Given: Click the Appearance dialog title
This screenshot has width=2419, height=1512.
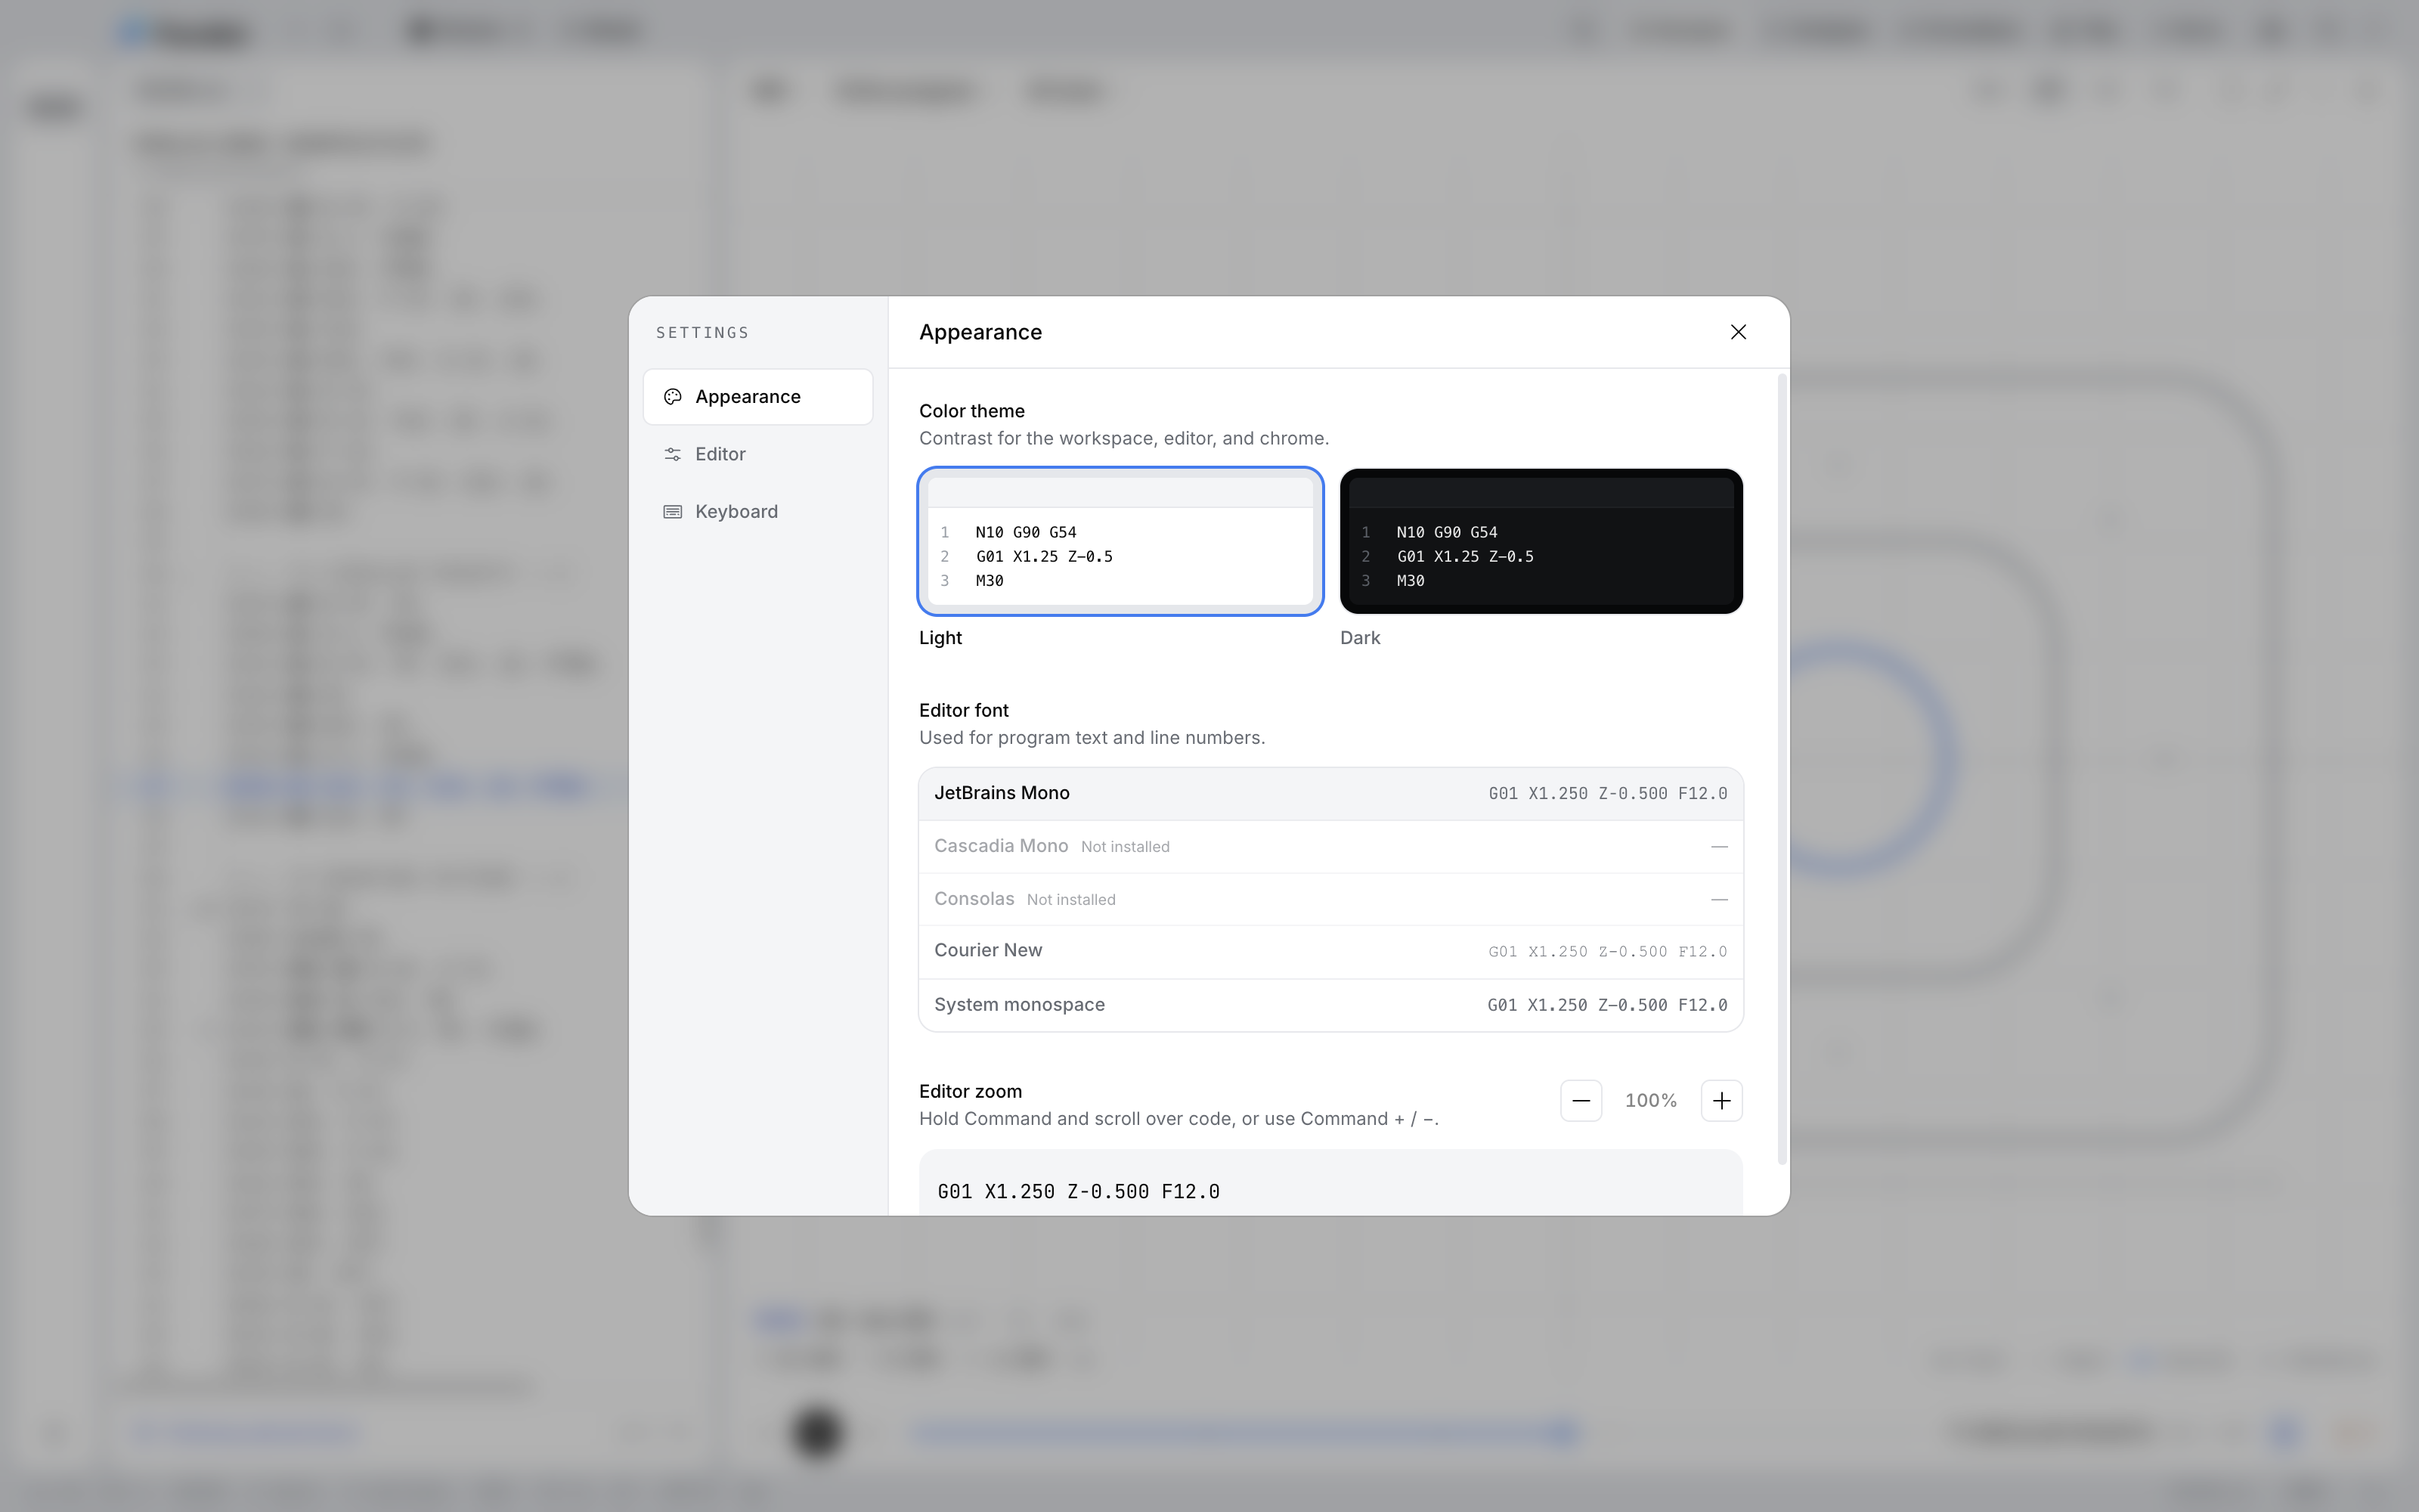Looking at the screenshot, I should point(980,332).
